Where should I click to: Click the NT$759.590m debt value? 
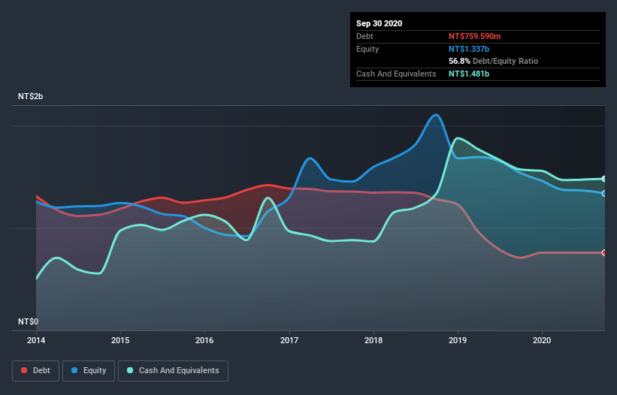pyautogui.click(x=474, y=36)
